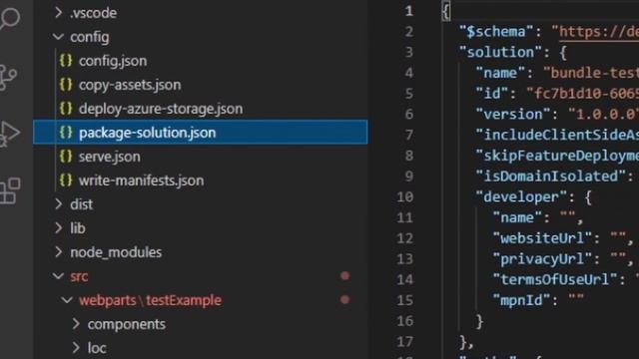Click the JSON icon beside config.json
The height and width of the screenshot is (359, 639).
pyautogui.click(x=66, y=61)
